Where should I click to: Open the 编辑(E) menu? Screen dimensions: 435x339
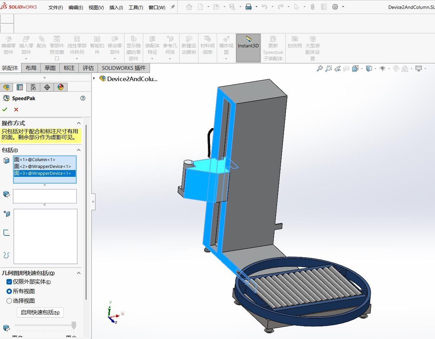(76, 7)
